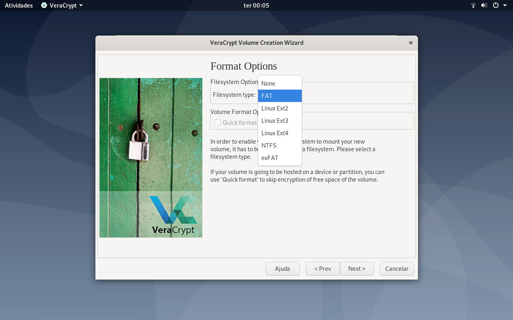Screen dimensions: 513x320
Task: Continue with the Next button
Action: point(357,269)
